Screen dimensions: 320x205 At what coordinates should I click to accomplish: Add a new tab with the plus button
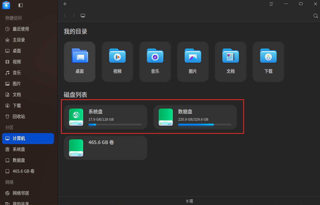pyautogui.click(x=65, y=4)
